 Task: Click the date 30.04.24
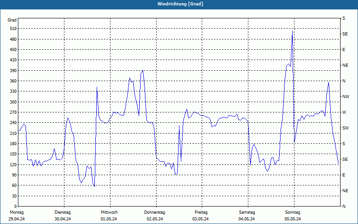(63, 219)
